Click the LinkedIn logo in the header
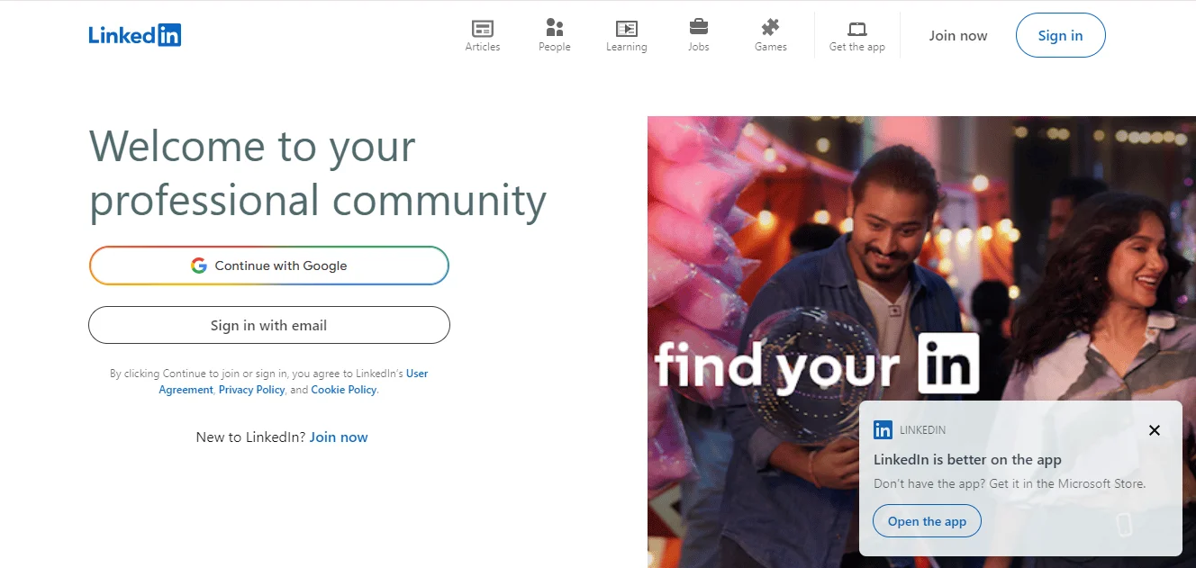This screenshot has height=568, width=1196. [x=135, y=35]
